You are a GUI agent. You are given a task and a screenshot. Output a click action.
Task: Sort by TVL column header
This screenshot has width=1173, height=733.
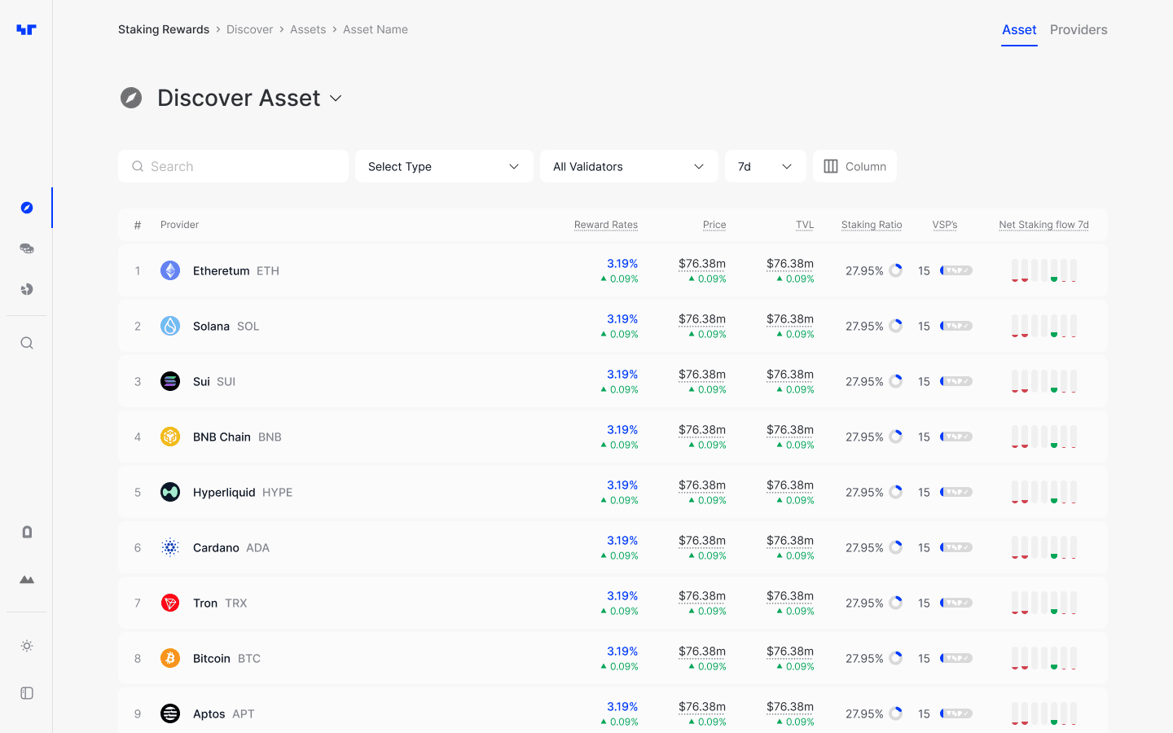coord(805,225)
